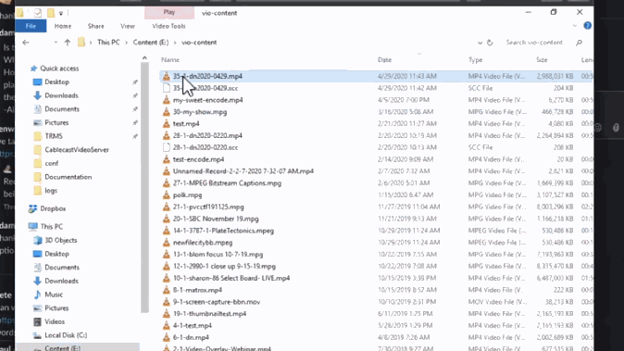Image resolution: width=624 pixels, height=351 pixels.
Task: Select the 13-1-blom focus 10-7-19.mpg icon
Action: click(167, 255)
